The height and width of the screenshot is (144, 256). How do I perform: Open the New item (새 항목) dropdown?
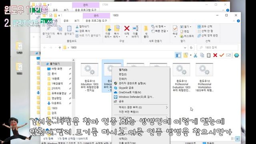158,26
